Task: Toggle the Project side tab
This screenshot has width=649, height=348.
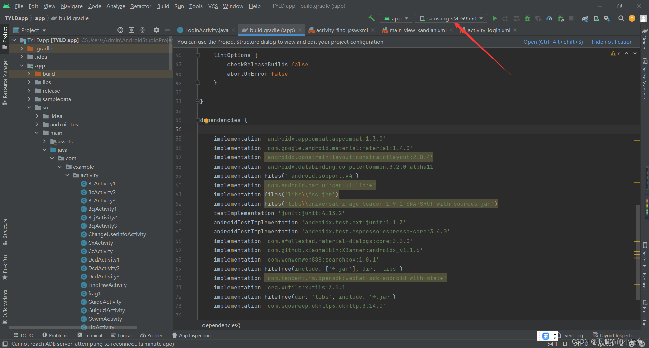Action: 5,38
